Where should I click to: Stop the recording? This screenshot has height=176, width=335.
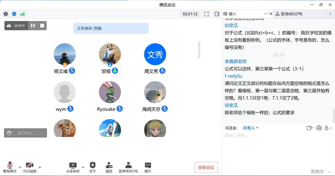[42, 26]
